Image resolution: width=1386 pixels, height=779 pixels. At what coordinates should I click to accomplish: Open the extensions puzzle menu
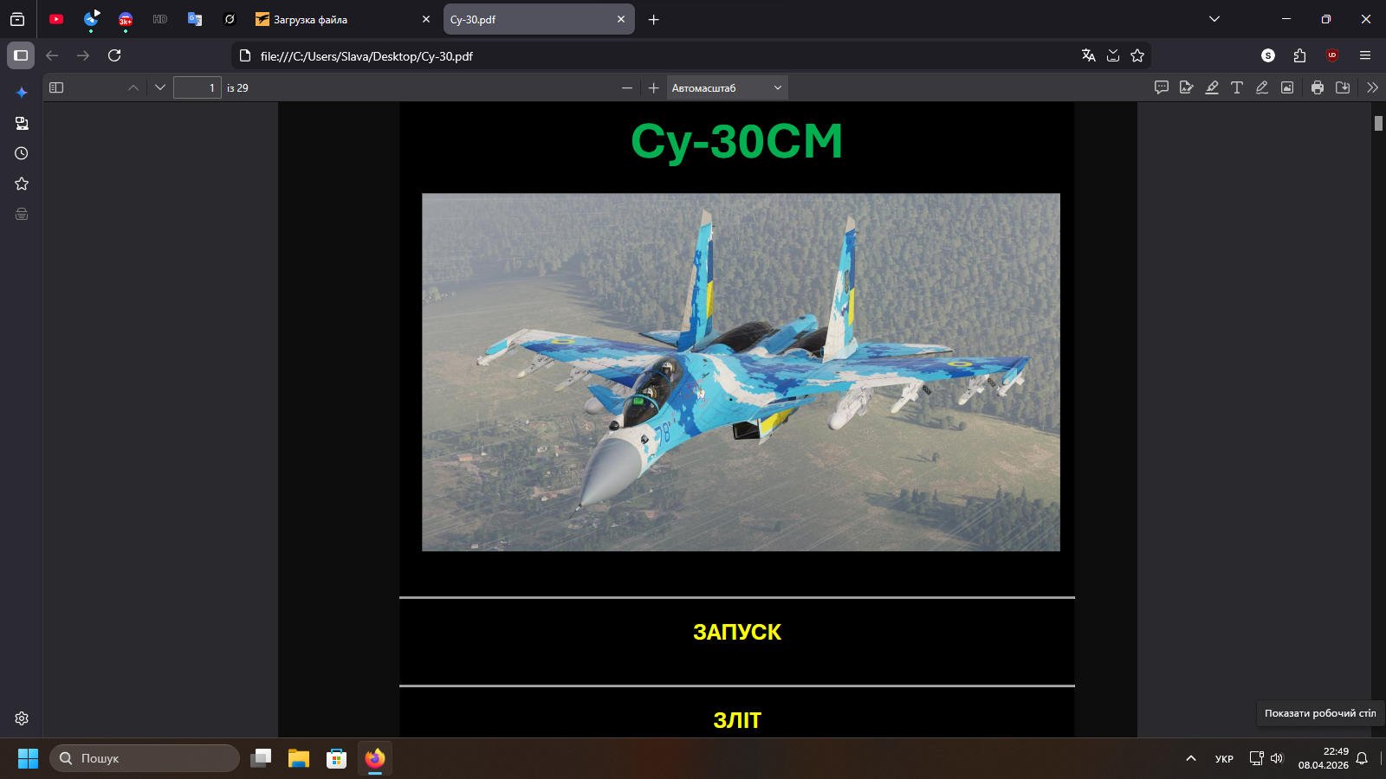[x=1299, y=55]
